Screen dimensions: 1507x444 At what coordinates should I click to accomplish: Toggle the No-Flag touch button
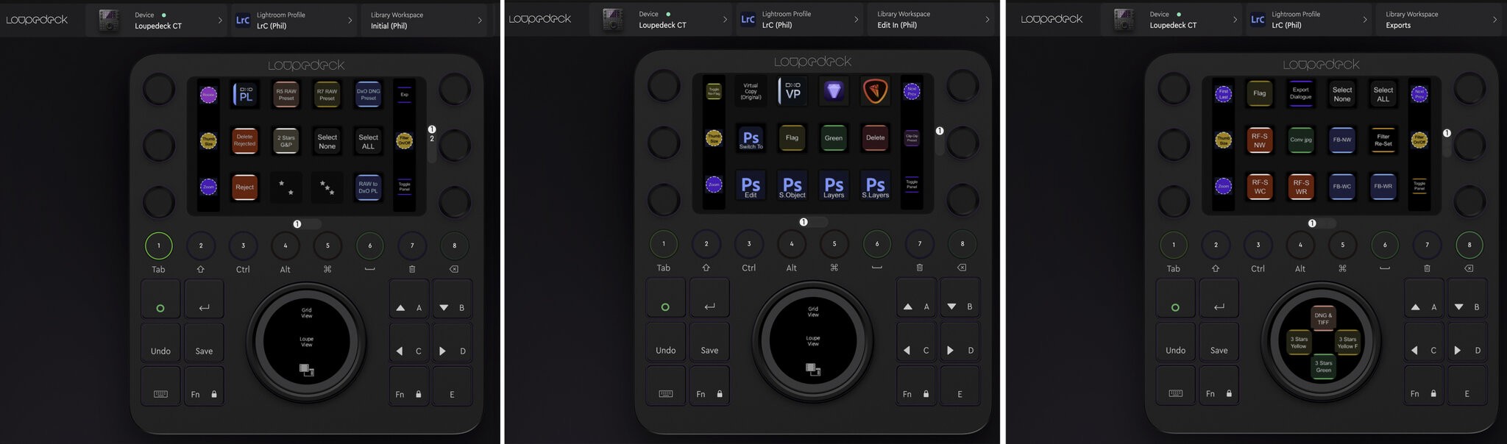[714, 91]
